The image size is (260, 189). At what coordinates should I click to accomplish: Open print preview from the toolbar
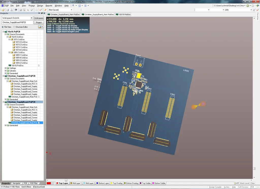(x=11, y=10)
